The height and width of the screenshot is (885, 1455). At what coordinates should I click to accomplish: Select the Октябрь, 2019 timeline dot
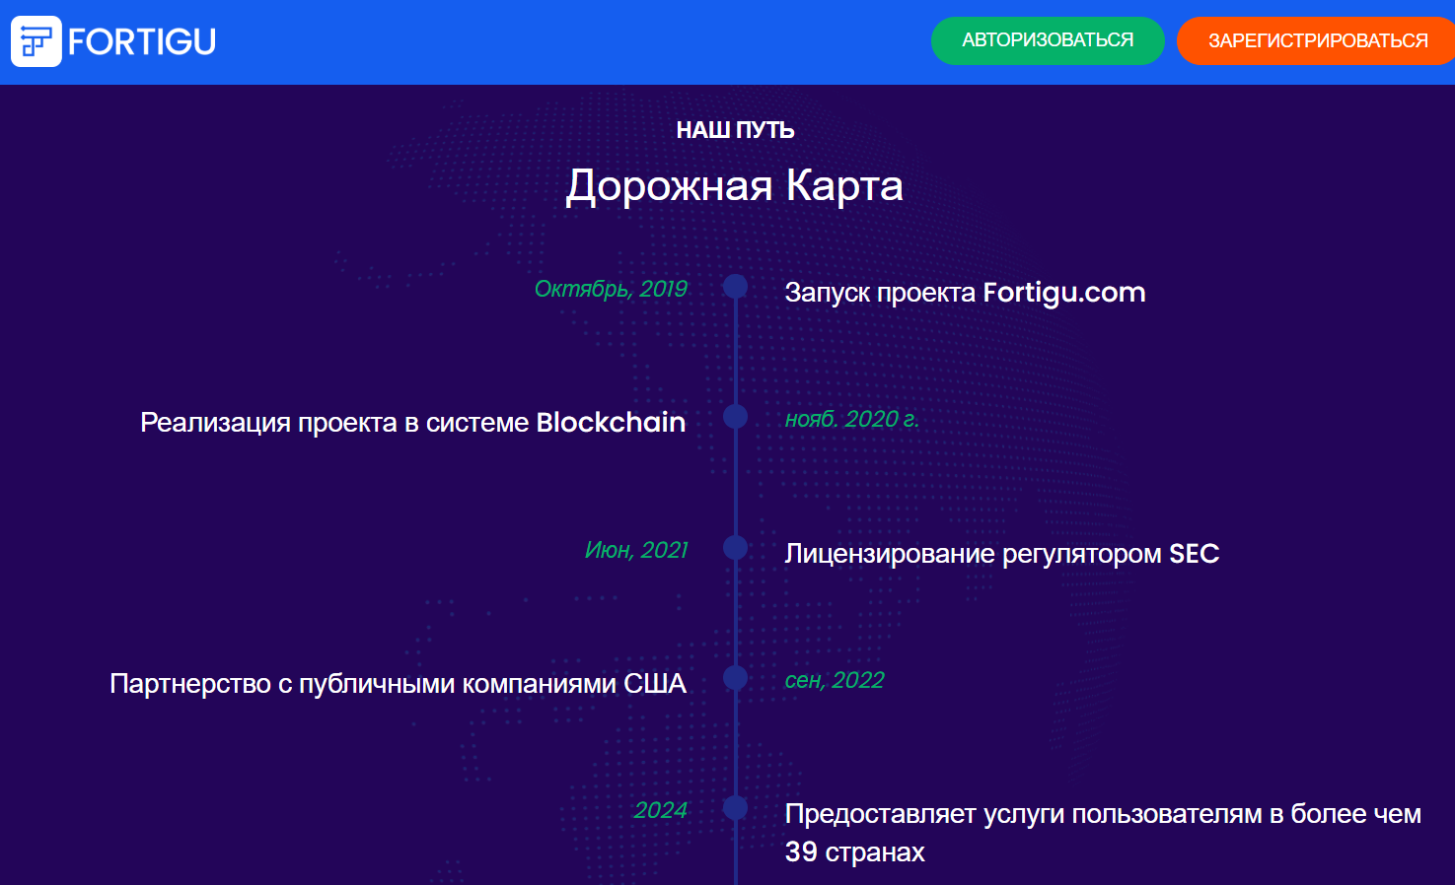tap(735, 287)
